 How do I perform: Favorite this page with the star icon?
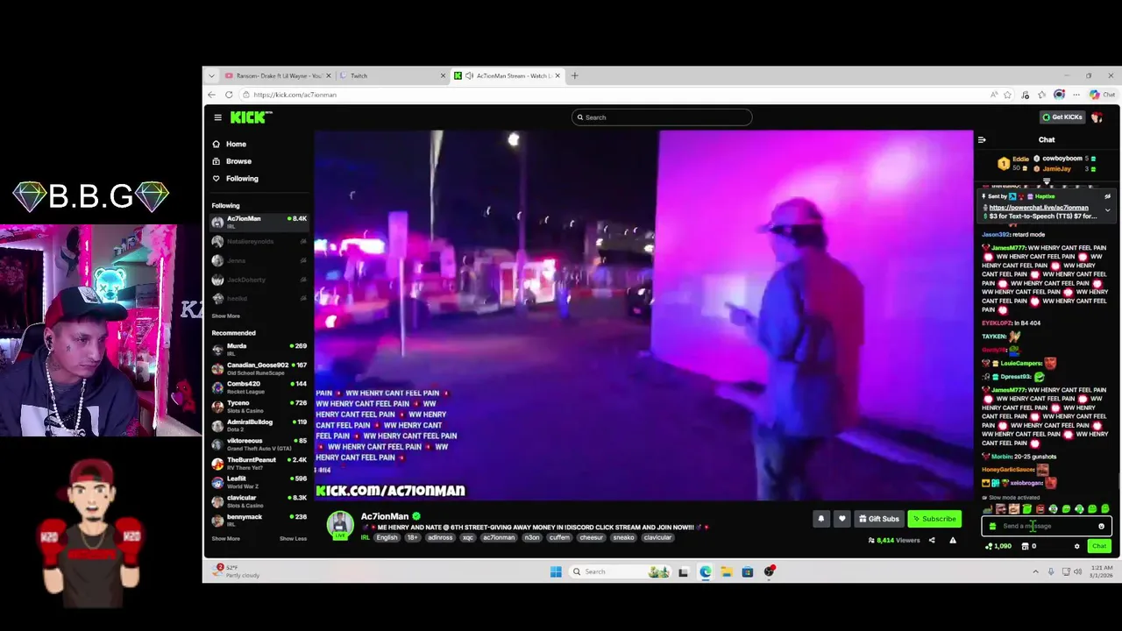click(1007, 95)
